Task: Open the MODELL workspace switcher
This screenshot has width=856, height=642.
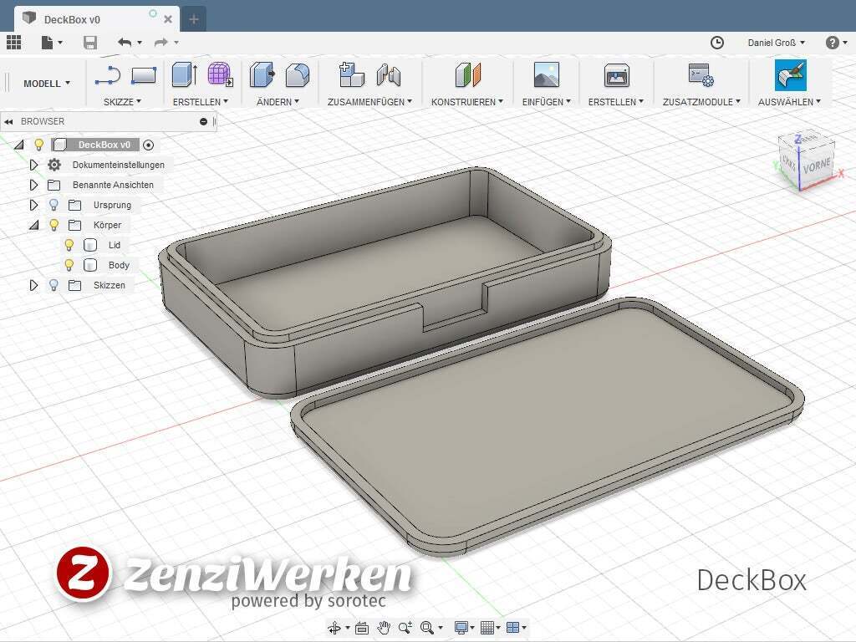Action: click(x=45, y=83)
